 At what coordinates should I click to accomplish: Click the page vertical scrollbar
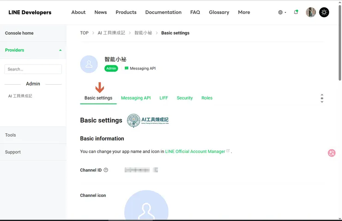(340, 44)
